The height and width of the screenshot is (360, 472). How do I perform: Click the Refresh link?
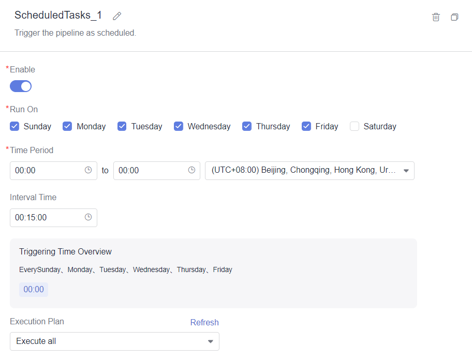pos(204,322)
